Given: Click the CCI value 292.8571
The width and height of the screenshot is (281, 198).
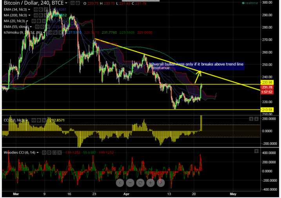Looking at the screenshot, I should click(x=57, y=120).
